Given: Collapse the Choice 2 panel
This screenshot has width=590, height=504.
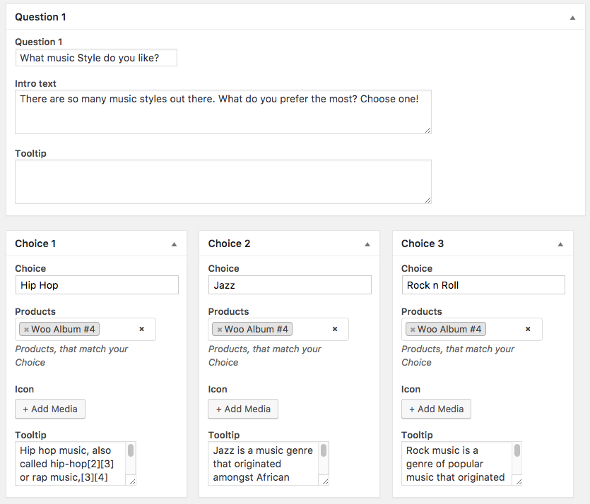Looking at the screenshot, I should click(x=367, y=244).
